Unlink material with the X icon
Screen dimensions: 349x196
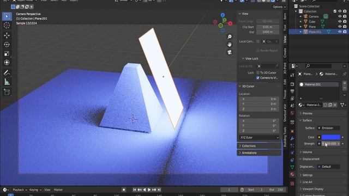(335, 105)
